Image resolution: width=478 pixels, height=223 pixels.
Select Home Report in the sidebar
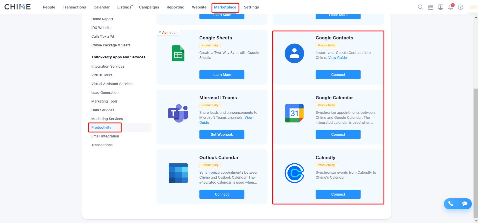[102, 19]
